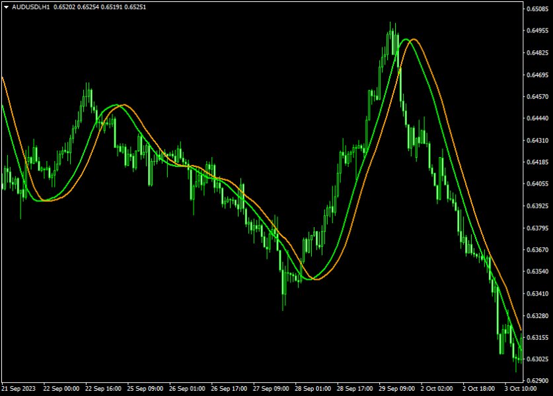This screenshot has width=553, height=396.
Task: Click price label 0.64825 on scale
Action: click(x=538, y=53)
